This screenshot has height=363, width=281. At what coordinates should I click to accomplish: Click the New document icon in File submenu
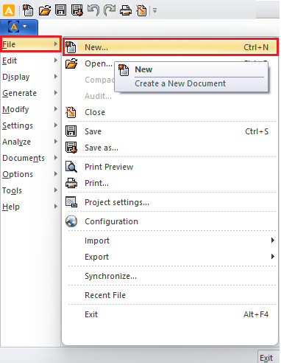click(71, 47)
